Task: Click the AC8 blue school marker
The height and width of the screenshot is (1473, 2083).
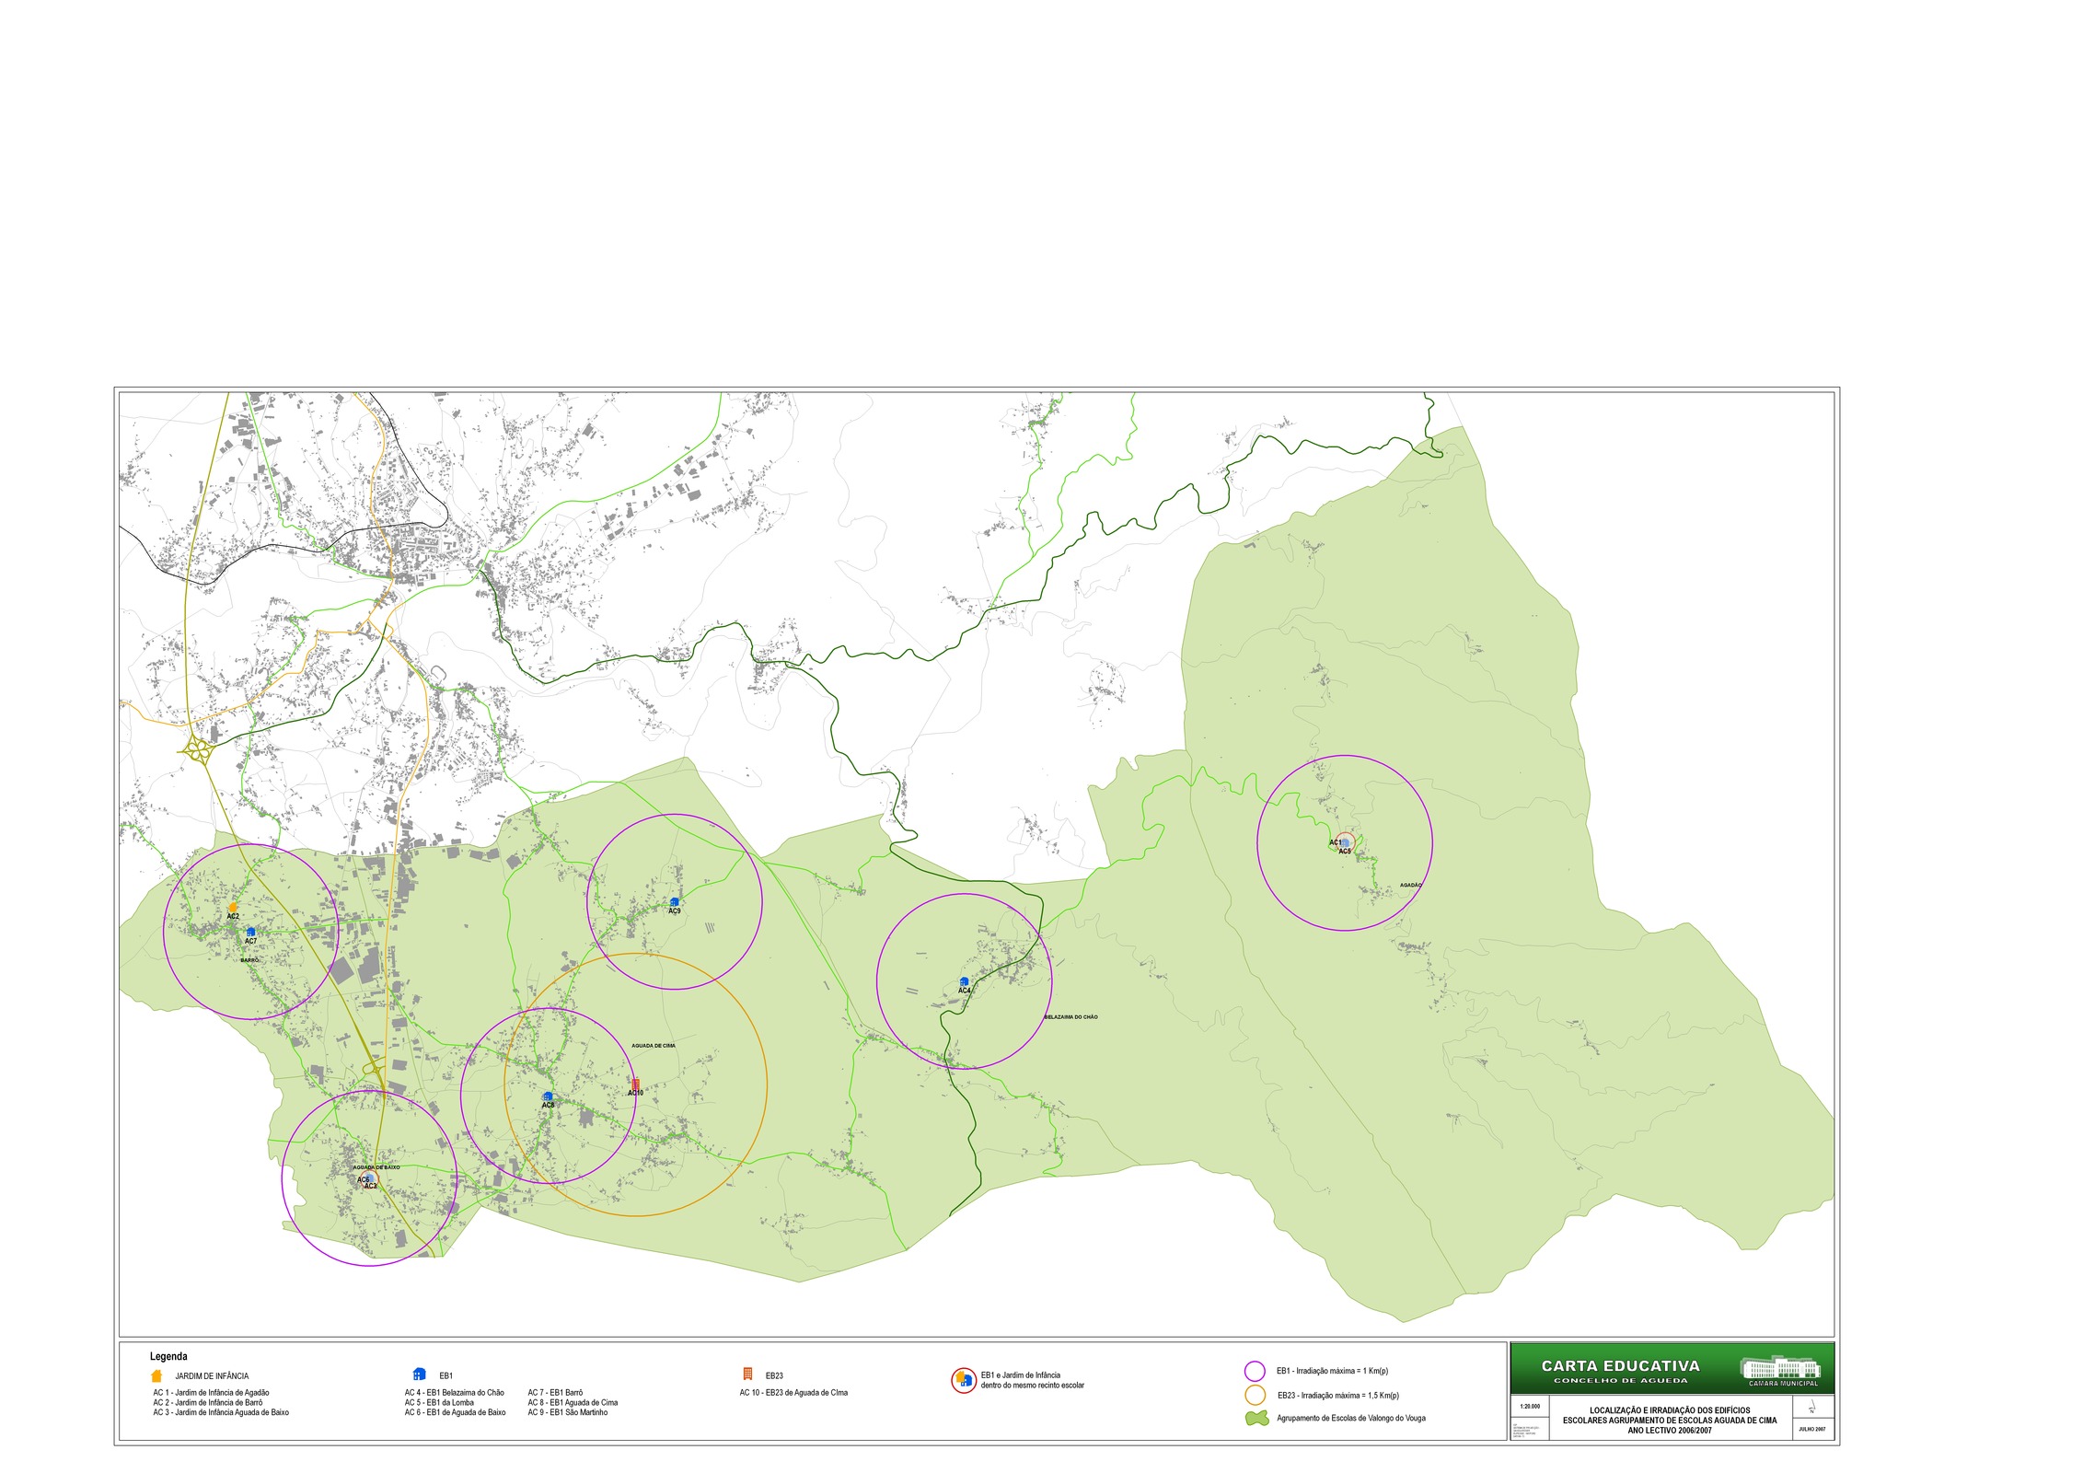Action: (x=548, y=1096)
